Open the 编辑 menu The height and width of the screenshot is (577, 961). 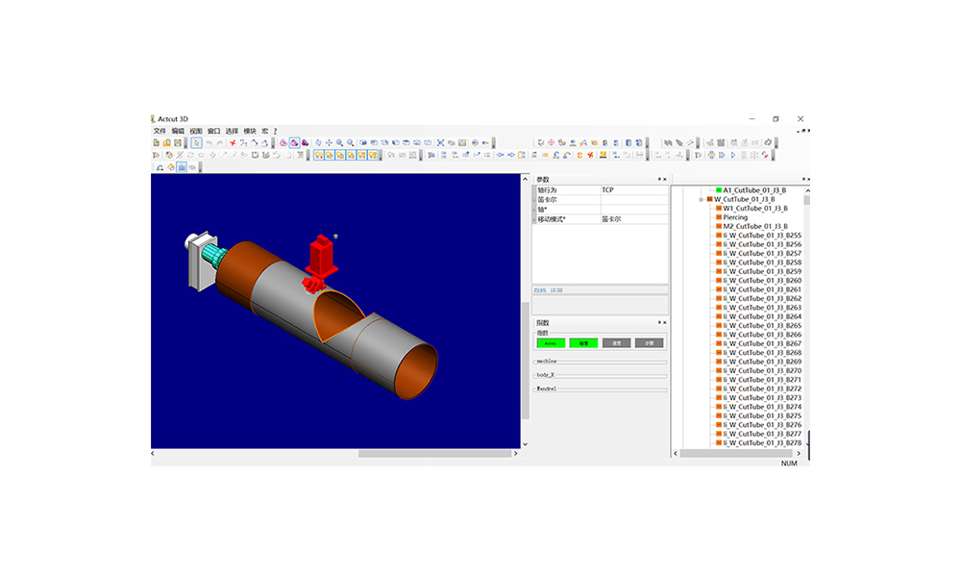pyautogui.click(x=178, y=131)
